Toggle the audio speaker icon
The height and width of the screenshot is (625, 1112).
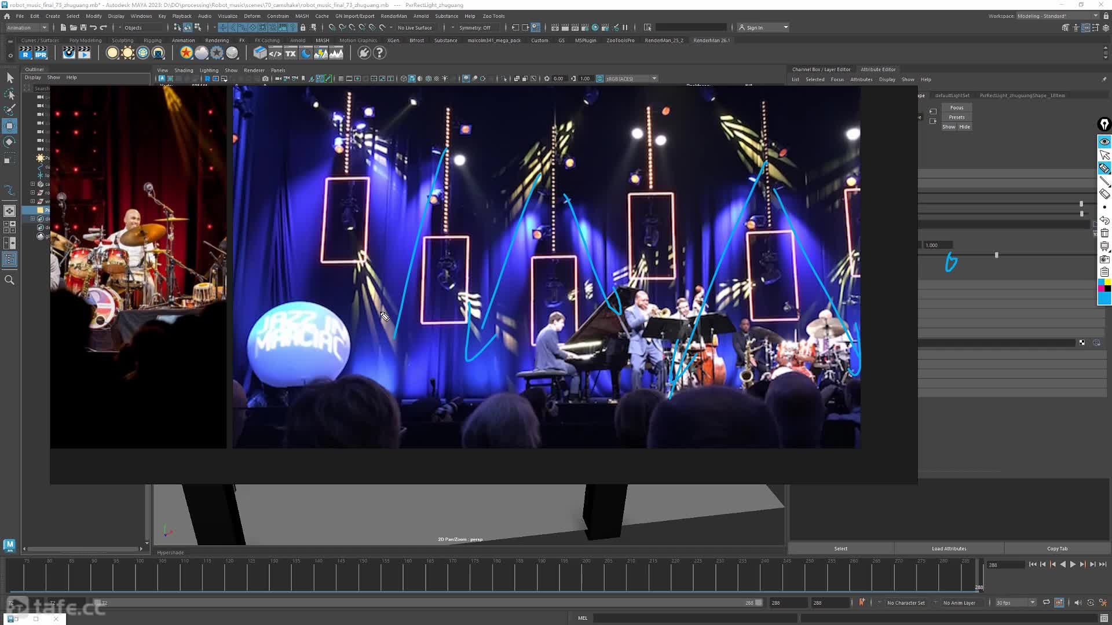pyautogui.click(x=1078, y=602)
